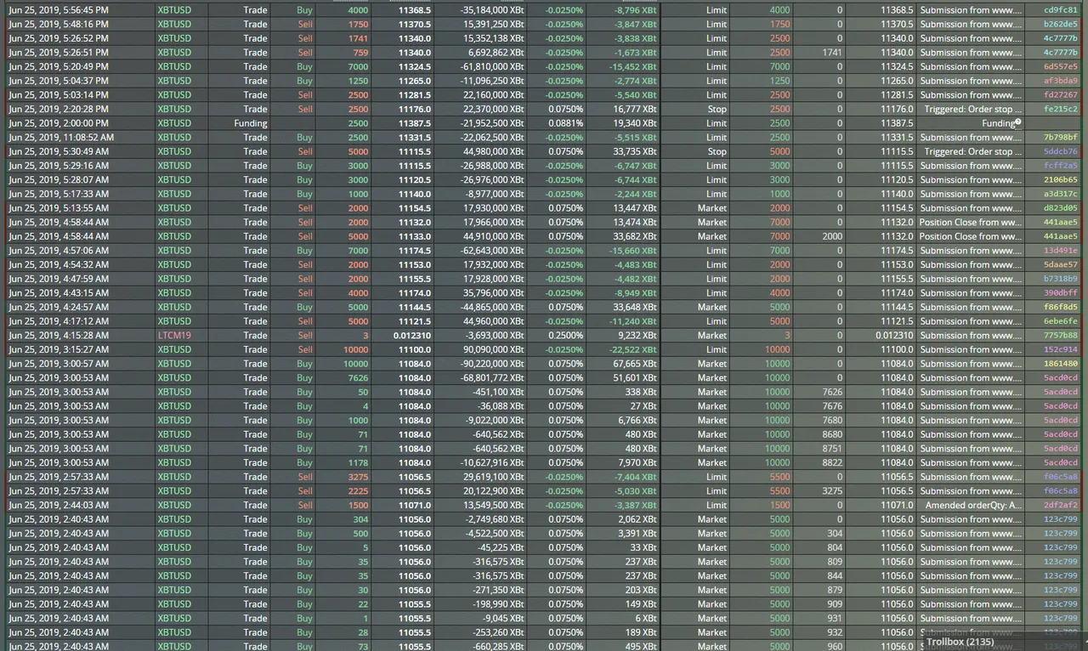Click the -22,522 XBt fee cell
The width and height of the screenshot is (1088, 651).
click(x=633, y=349)
